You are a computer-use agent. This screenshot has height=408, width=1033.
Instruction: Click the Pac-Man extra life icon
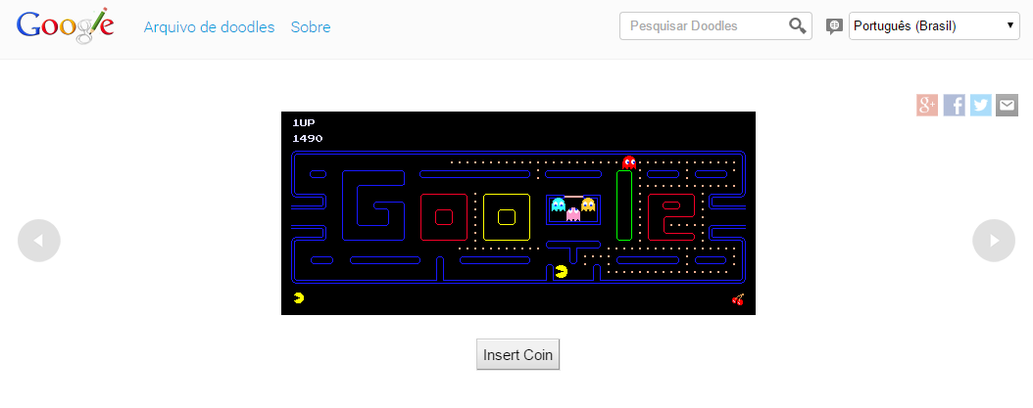click(299, 297)
